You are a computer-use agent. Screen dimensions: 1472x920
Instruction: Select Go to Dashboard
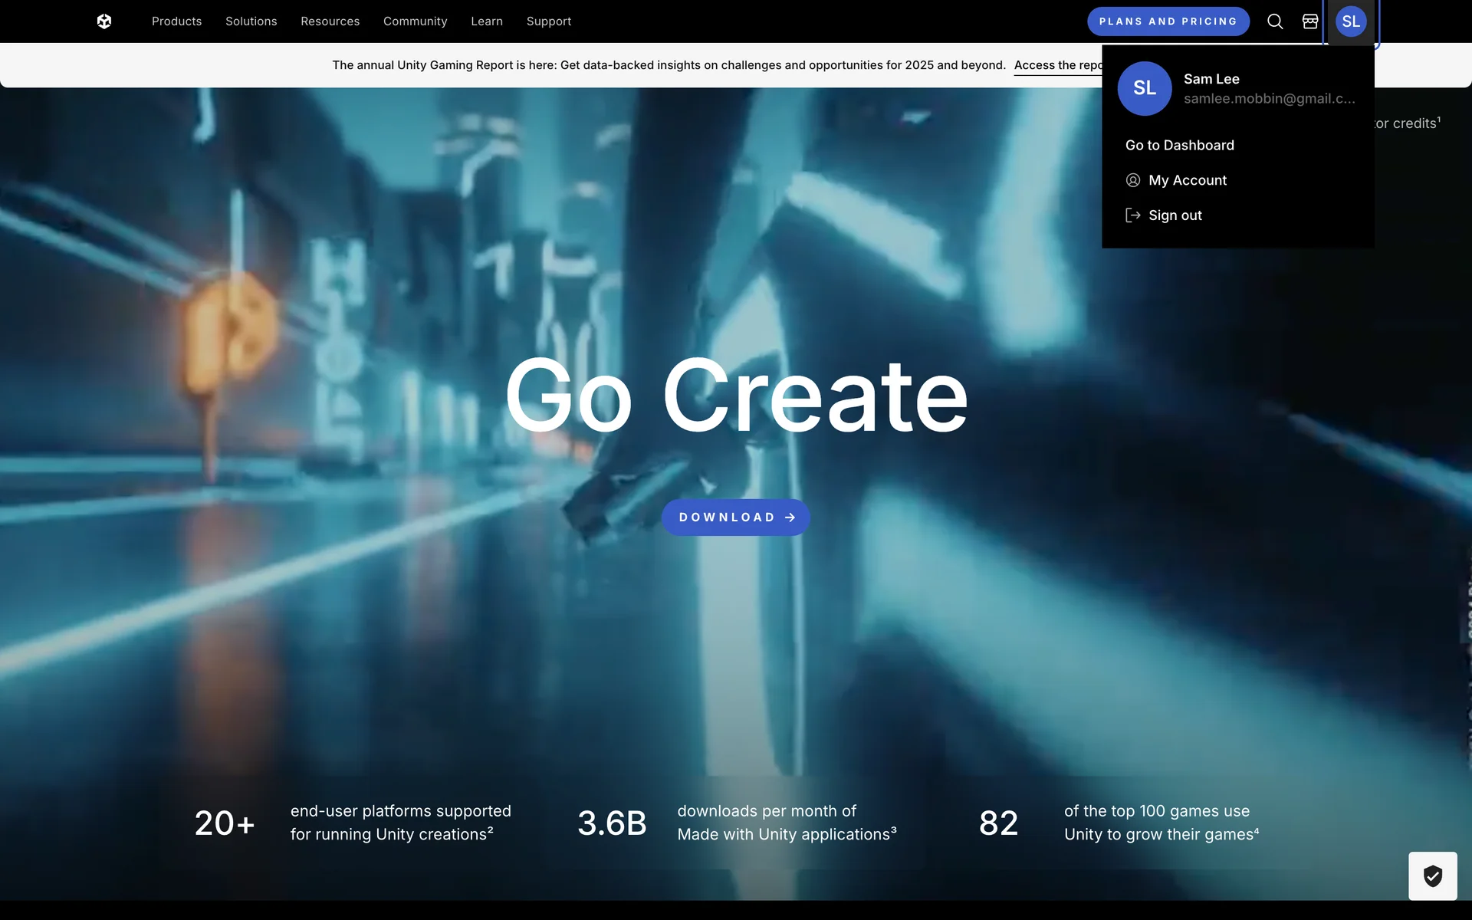click(x=1179, y=145)
